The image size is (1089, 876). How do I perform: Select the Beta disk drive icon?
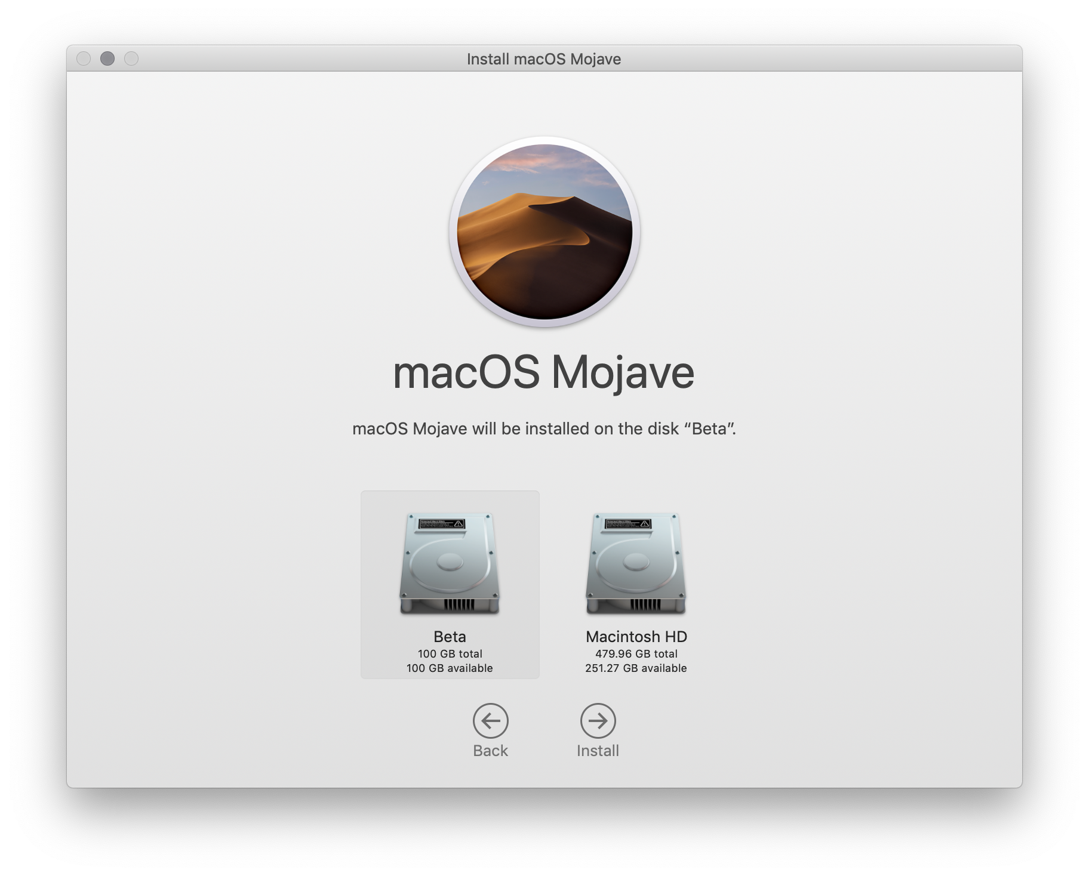tap(450, 564)
